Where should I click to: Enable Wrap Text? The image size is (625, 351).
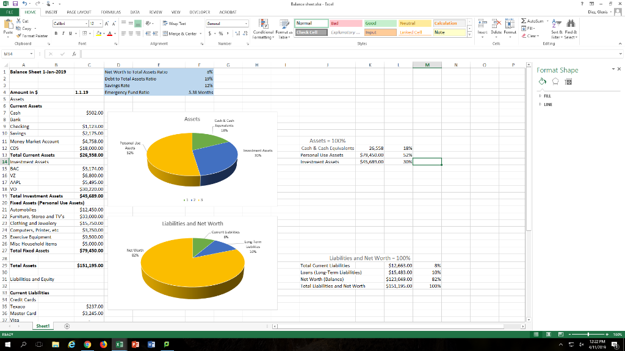[173, 23]
